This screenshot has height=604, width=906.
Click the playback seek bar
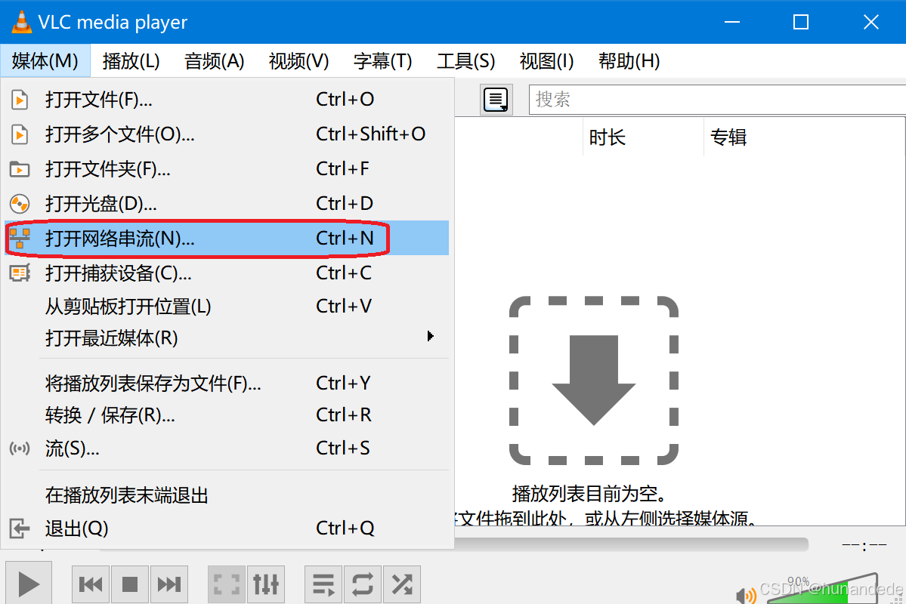pyautogui.click(x=631, y=544)
